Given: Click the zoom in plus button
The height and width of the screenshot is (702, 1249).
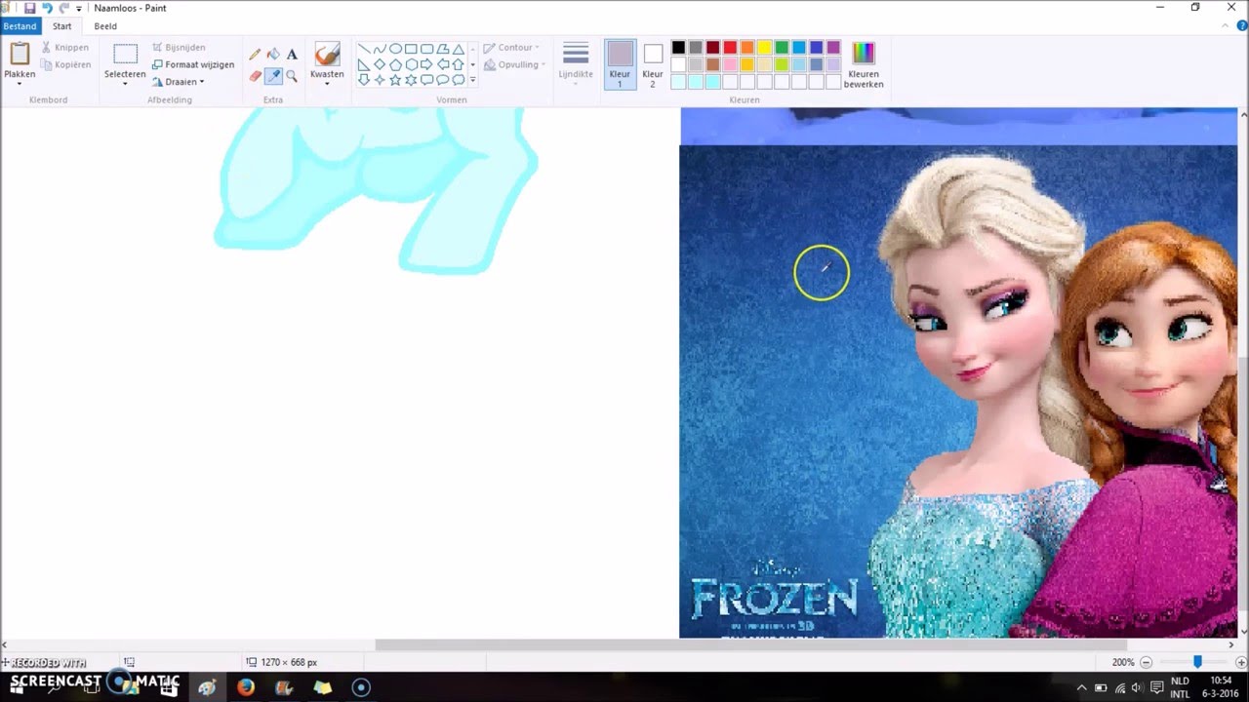Looking at the screenshot, I should (1241, 662).
